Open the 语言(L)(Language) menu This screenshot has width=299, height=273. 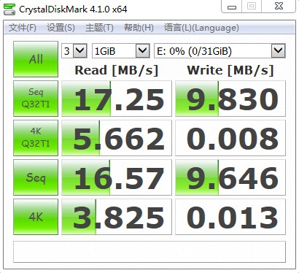[x=201, y=28]
